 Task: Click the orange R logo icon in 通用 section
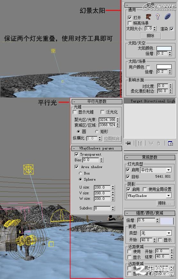(x=148, y=17)
